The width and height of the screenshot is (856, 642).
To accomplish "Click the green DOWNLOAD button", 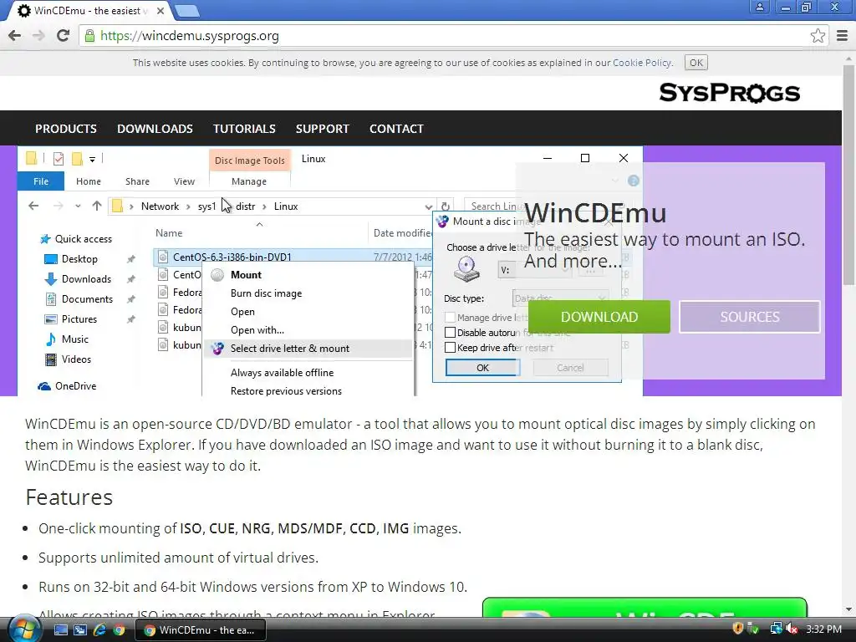I will 599,317.
